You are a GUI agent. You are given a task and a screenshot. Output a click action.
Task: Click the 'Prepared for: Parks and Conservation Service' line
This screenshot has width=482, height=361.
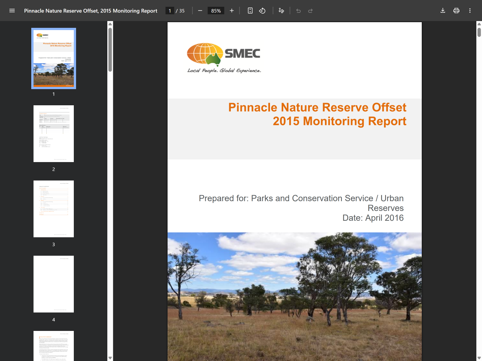(x=301, y=199)
